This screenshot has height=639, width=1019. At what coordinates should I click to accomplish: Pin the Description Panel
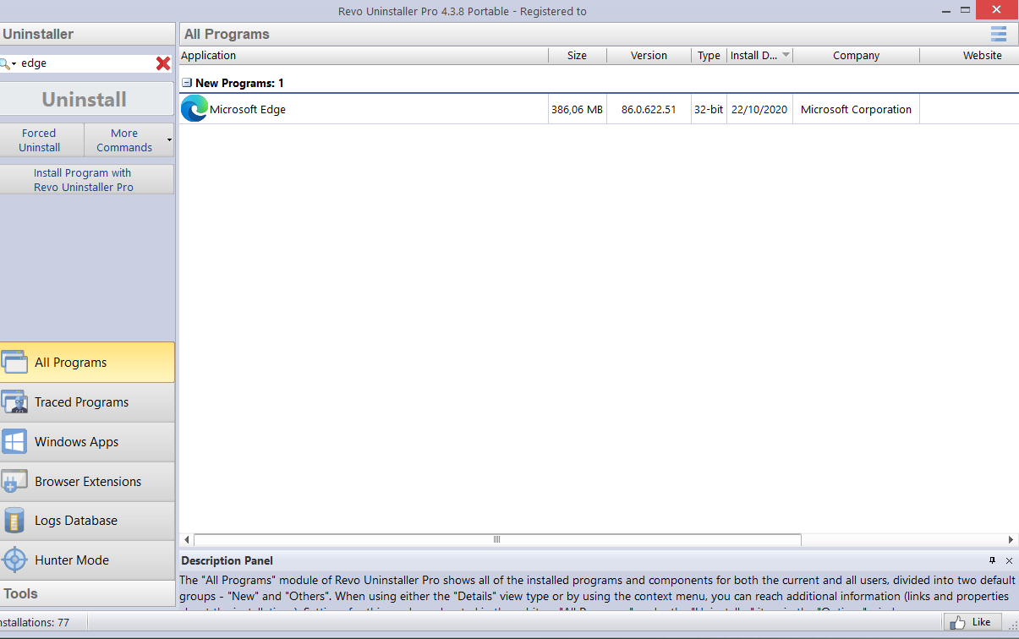pyautogui.click(x=993, y=560)
